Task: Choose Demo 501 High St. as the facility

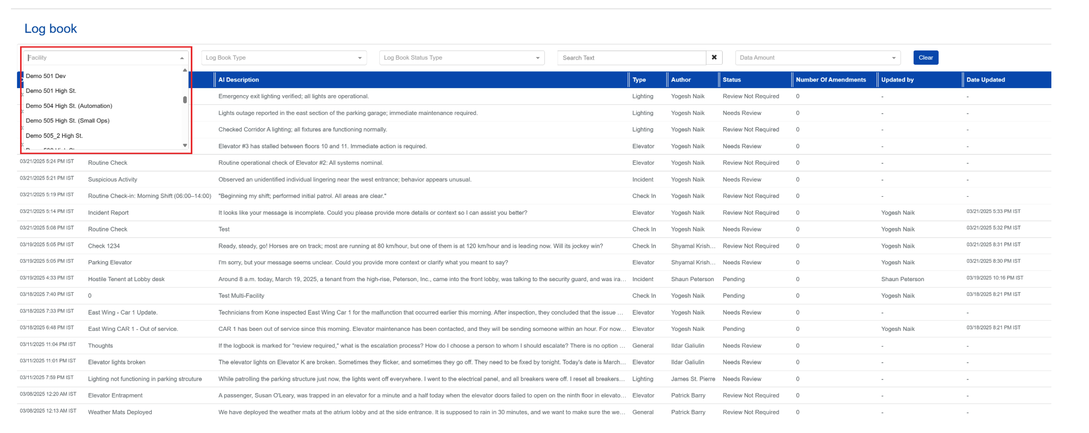Action: tap(51, 91)
